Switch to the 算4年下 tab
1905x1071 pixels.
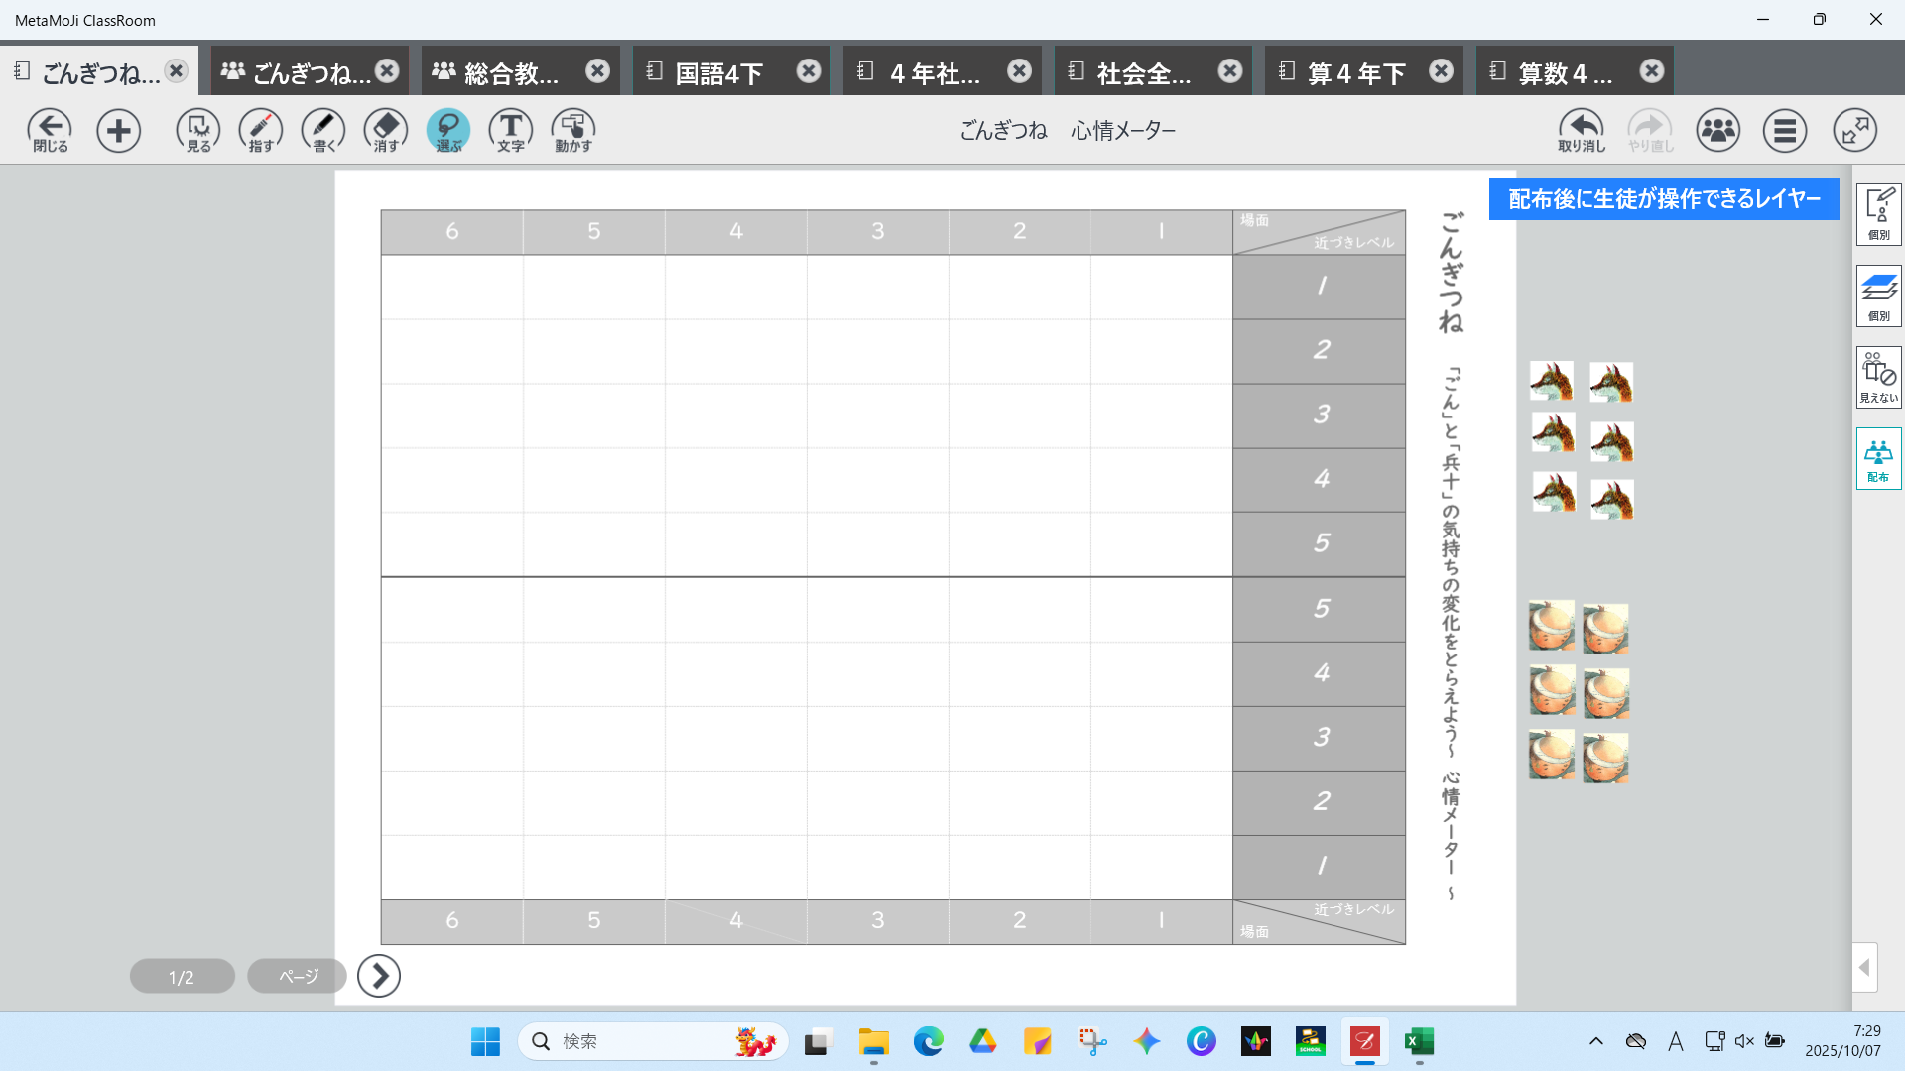1355,72
